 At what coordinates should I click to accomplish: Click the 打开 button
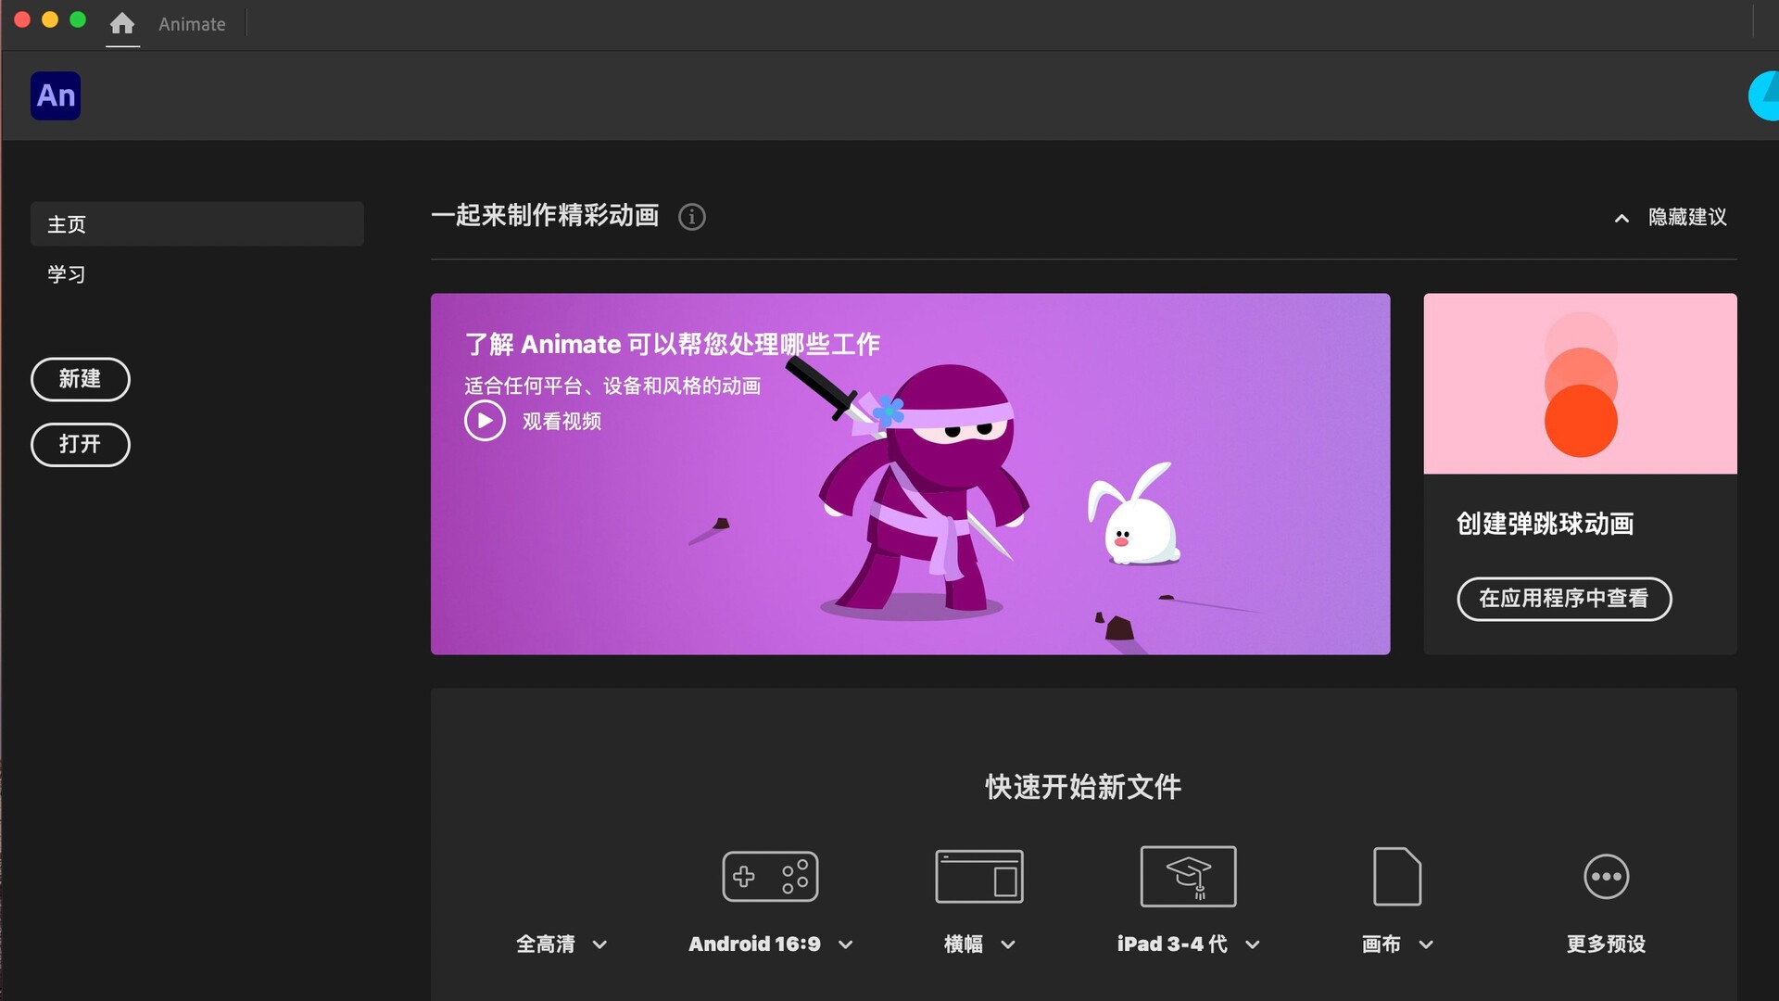[x=81, y=445]
